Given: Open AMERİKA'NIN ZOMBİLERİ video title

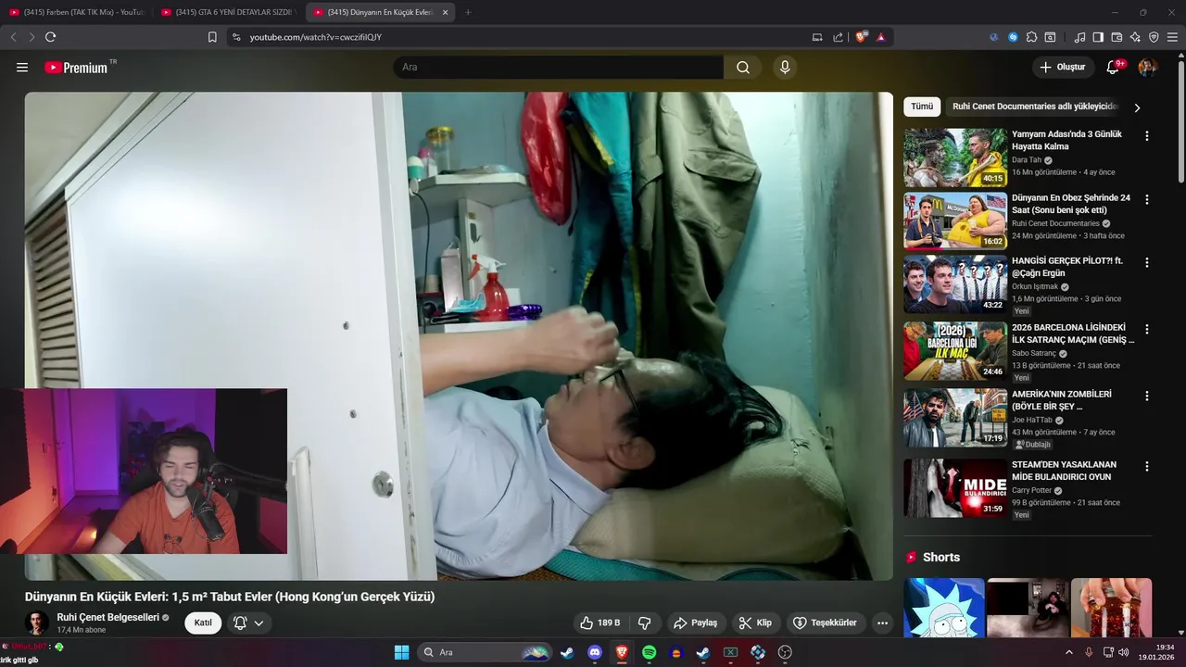Looking at the screenshot, I should click(x=1062, y=400).
